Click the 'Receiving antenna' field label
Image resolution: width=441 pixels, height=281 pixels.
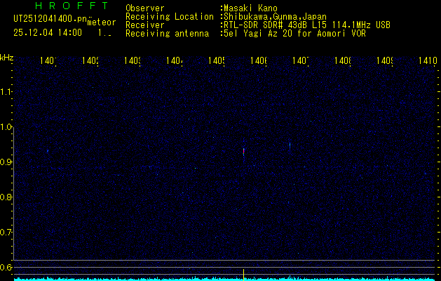point(168,34)
